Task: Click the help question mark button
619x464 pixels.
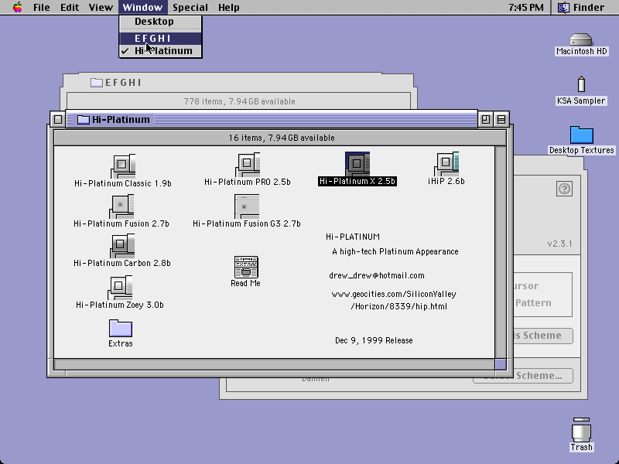Action: tap(564, 189)
